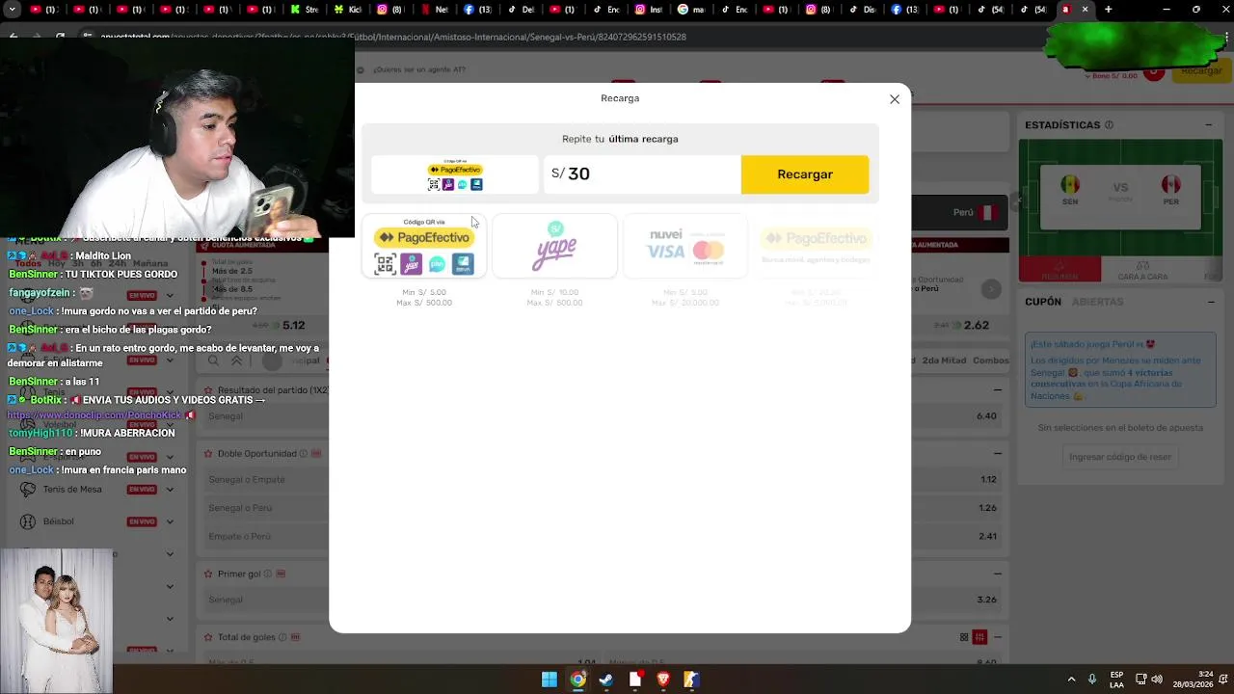
Task: Open ¿Quieres ser un agente AT? link
Action: point(419,69)
